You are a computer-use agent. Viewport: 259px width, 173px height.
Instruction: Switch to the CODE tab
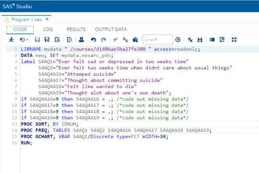[x=20, y=30]
